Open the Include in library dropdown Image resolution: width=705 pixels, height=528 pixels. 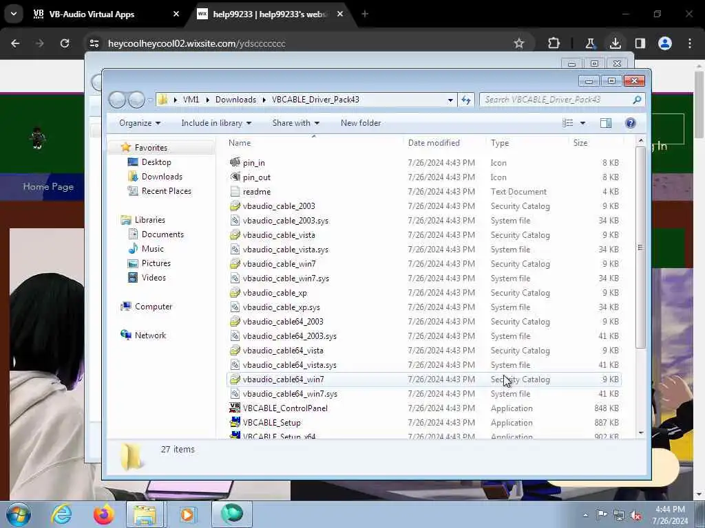point(216,123)
